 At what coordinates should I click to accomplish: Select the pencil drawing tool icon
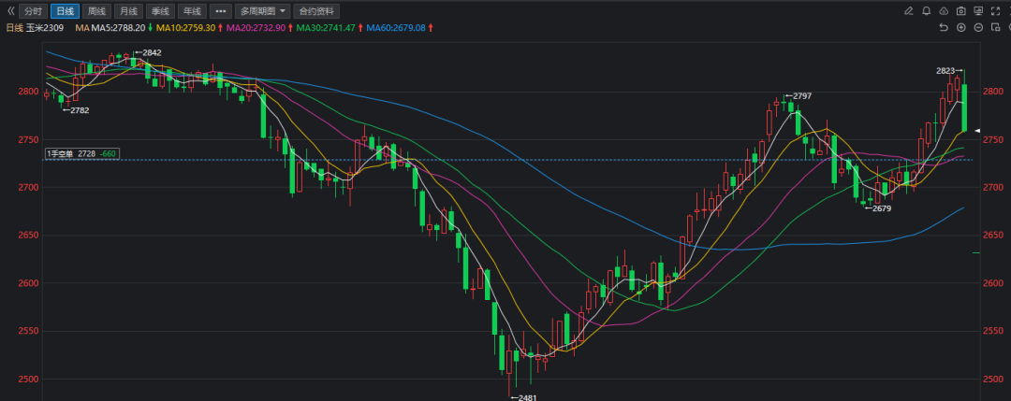(908, 11)
